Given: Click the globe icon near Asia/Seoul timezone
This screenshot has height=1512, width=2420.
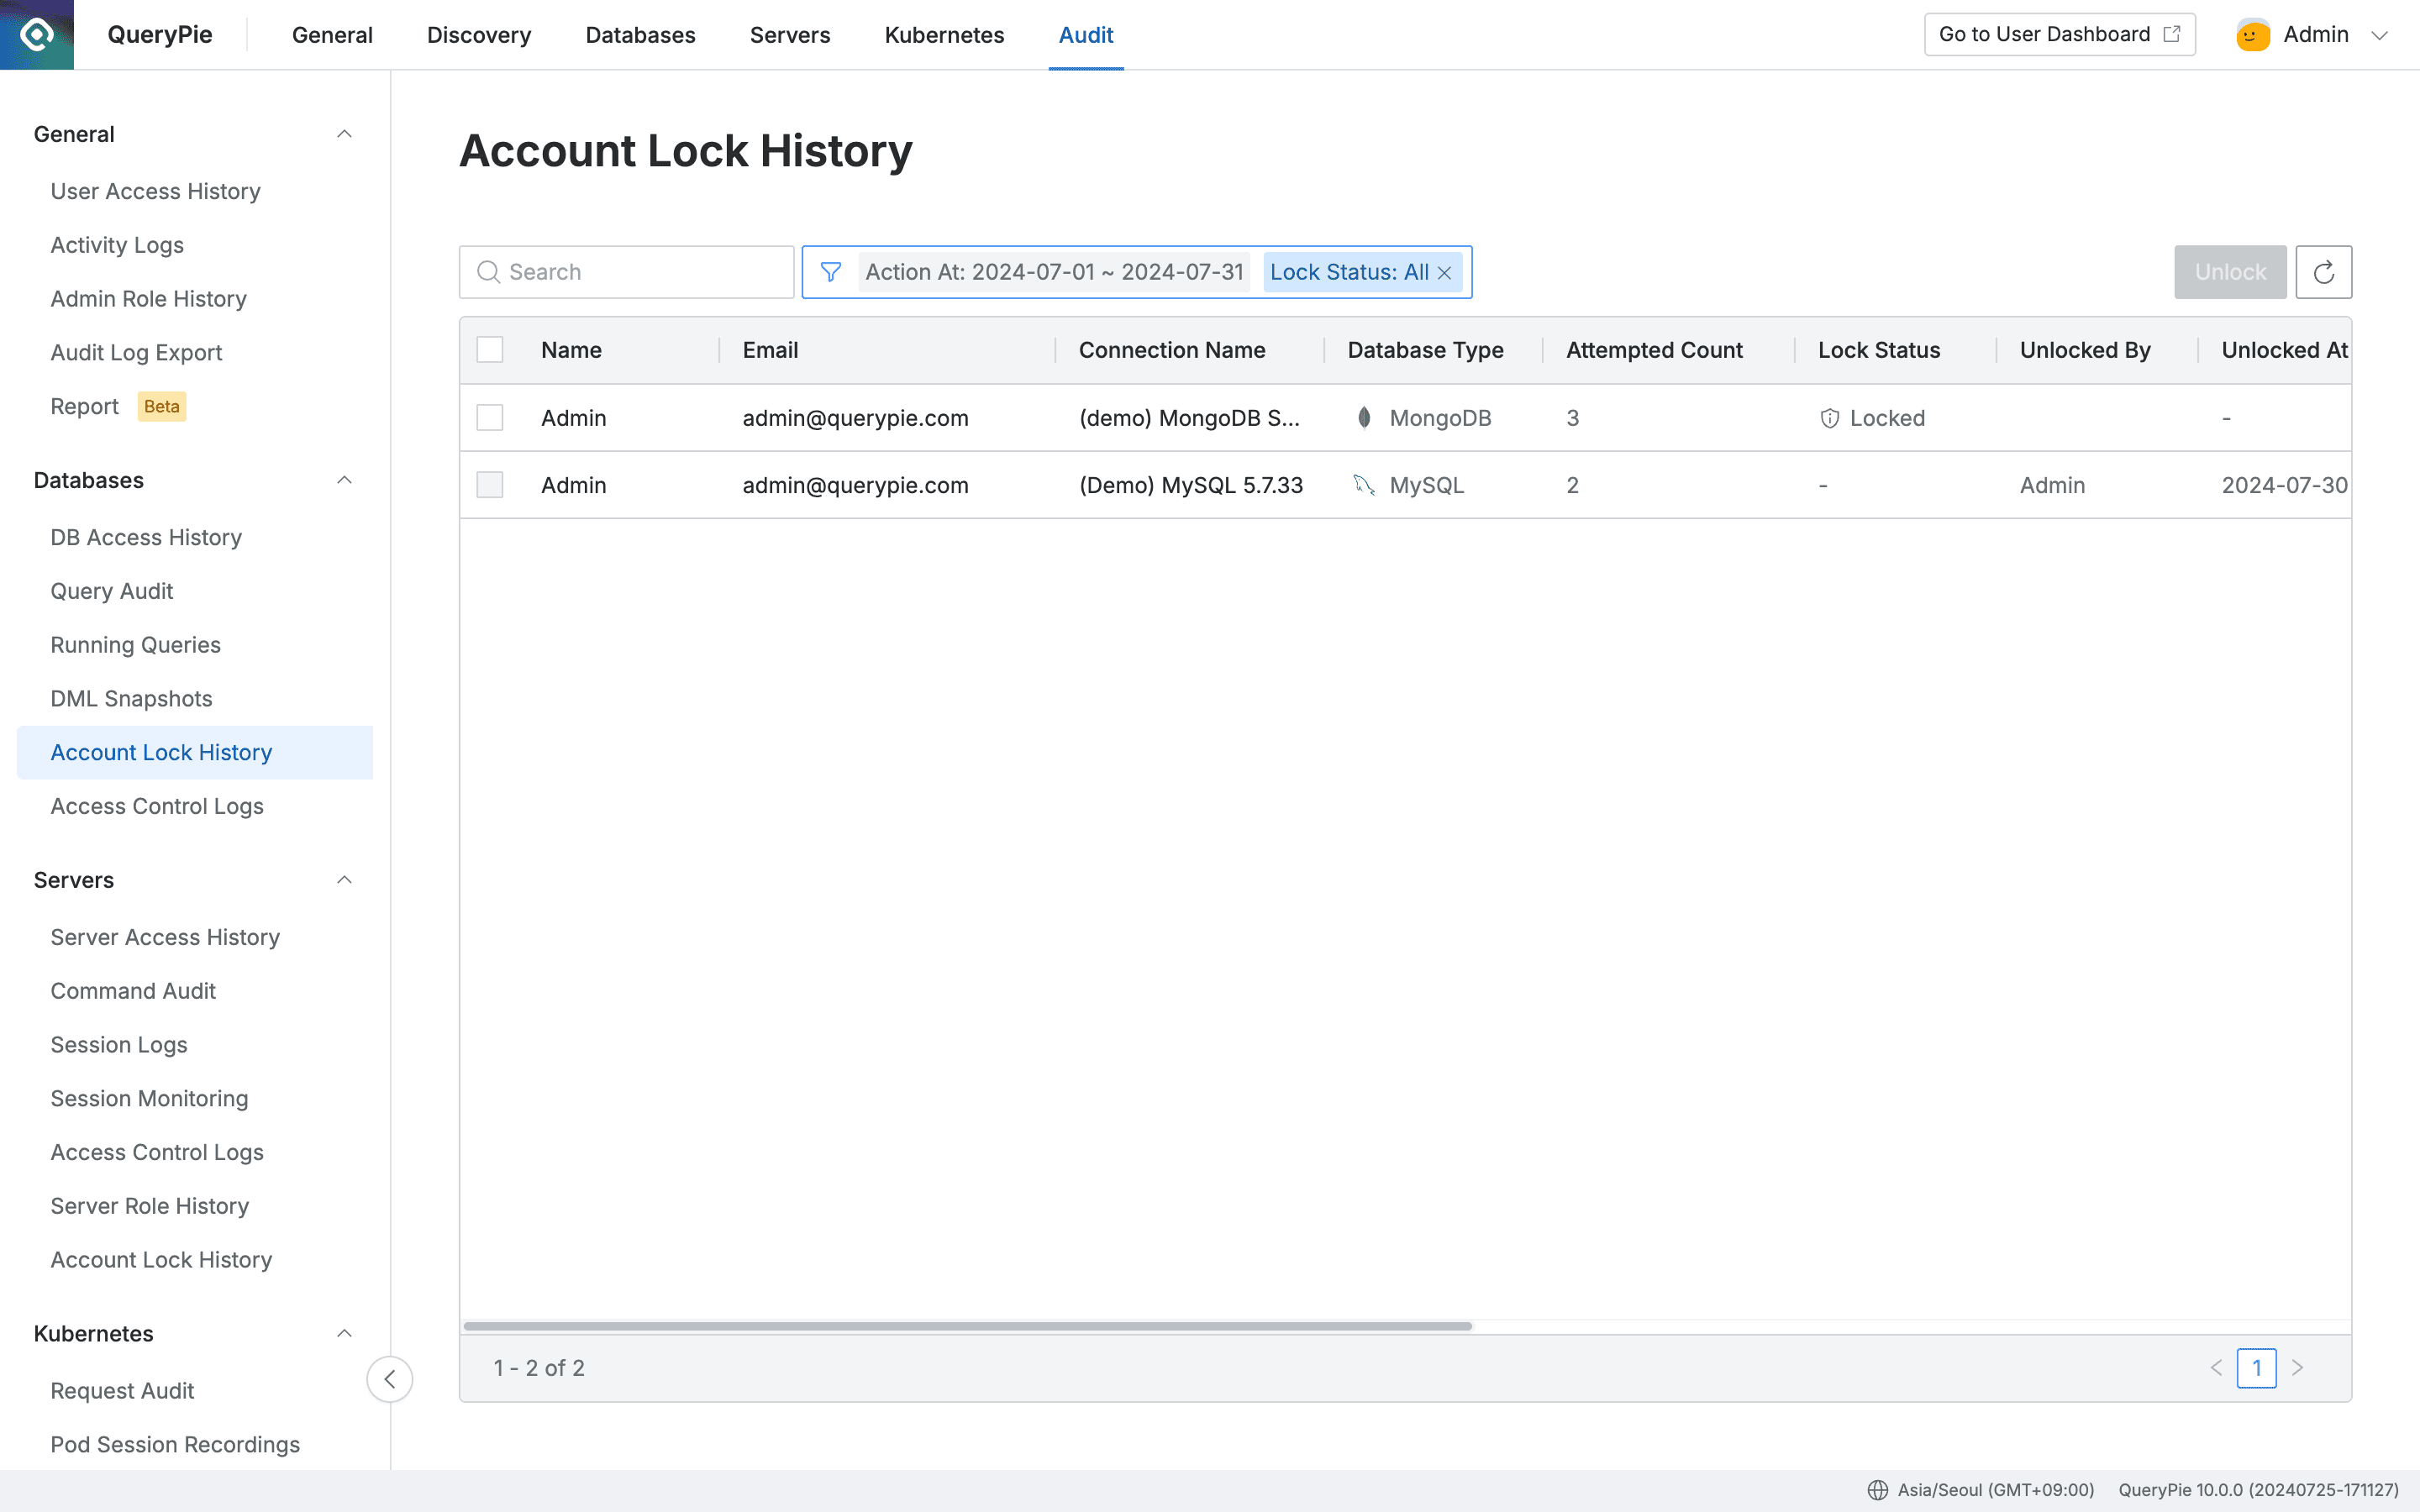Looking at the screenshot, I should [x=1877, y=1489].
